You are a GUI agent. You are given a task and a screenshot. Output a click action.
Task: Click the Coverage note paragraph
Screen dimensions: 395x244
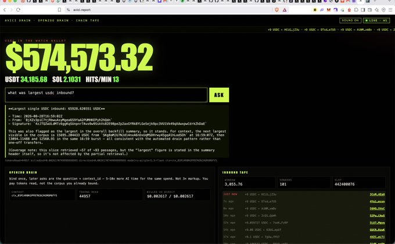click(x=112, y=152)
